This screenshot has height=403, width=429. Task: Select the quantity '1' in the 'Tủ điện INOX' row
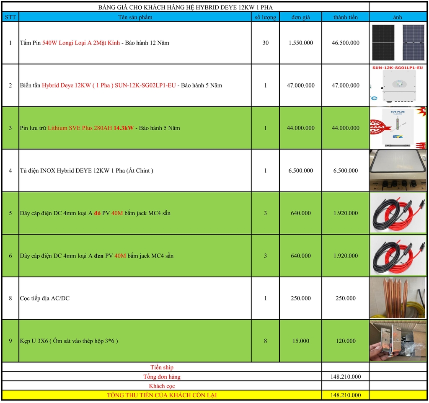click(x=265, y=170)
